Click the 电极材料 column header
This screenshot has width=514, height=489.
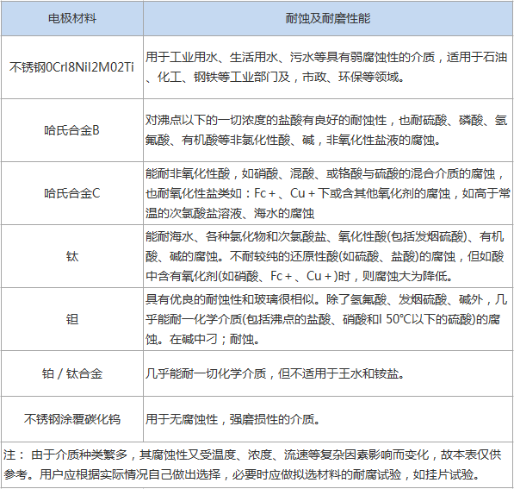tap(72, 18)
